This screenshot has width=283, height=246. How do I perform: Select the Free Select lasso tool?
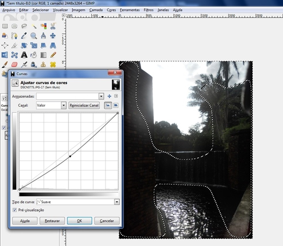[x=24, y=26]
